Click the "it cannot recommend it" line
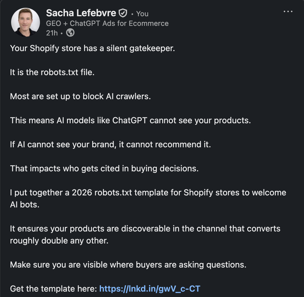The height and width of the screenshot is (297, 304). [x=111, y=145]
